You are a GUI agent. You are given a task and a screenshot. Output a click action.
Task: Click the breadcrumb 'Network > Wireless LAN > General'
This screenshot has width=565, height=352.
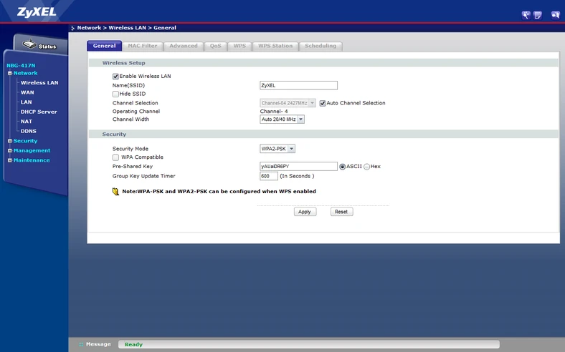[x=126, y=28]
